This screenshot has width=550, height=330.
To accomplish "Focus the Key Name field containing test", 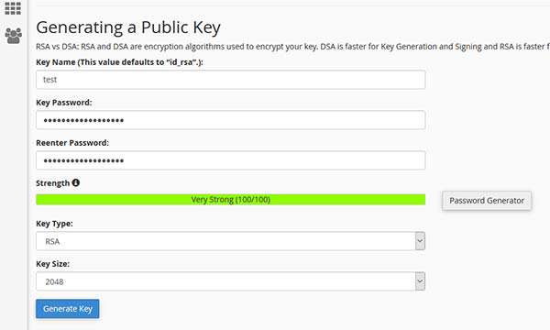I will (230, 80).
